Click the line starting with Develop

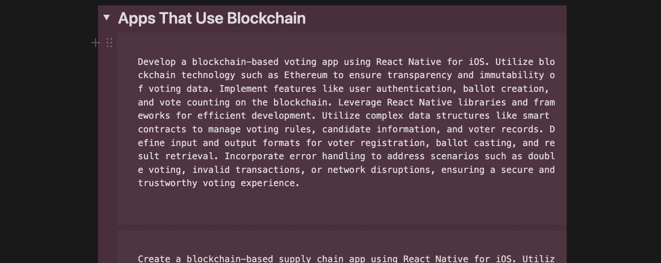pos(346,62)
